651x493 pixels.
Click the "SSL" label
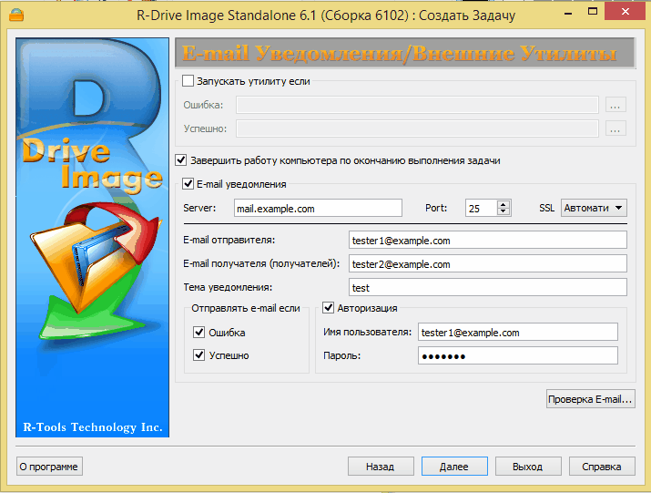tap(547, 208)
